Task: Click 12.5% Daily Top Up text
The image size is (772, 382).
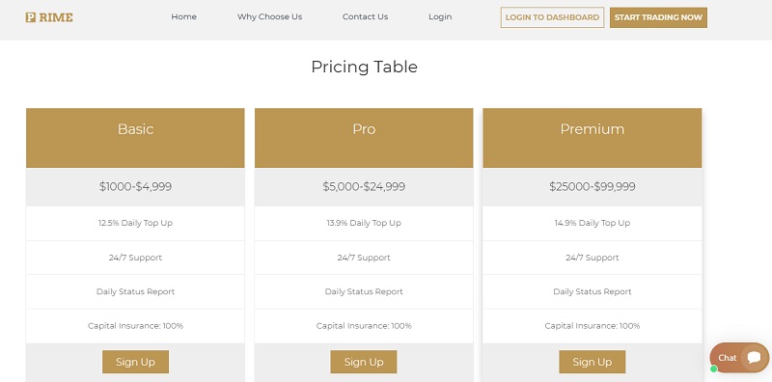Action: point(135,223)
